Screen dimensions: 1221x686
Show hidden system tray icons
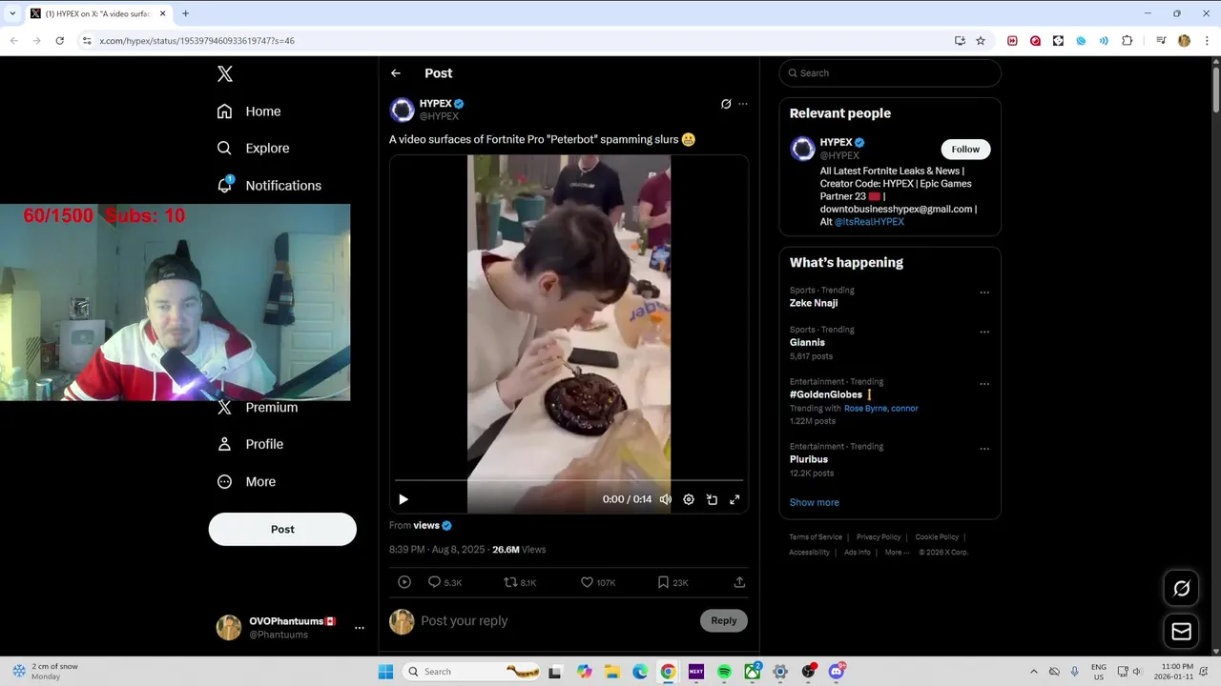point(1033,672)
